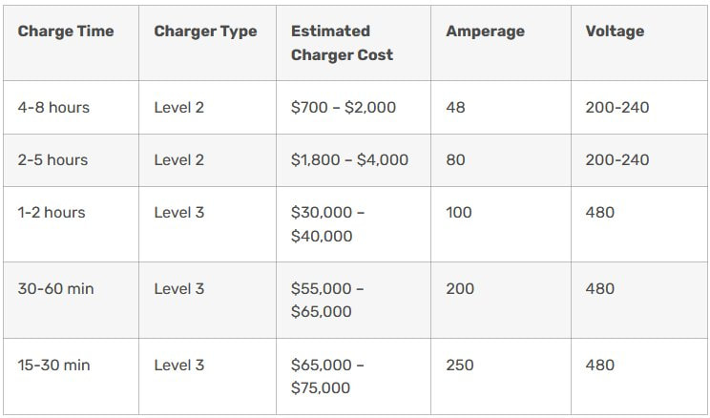Select the 2-5 hours cell

tap(53, 160)
